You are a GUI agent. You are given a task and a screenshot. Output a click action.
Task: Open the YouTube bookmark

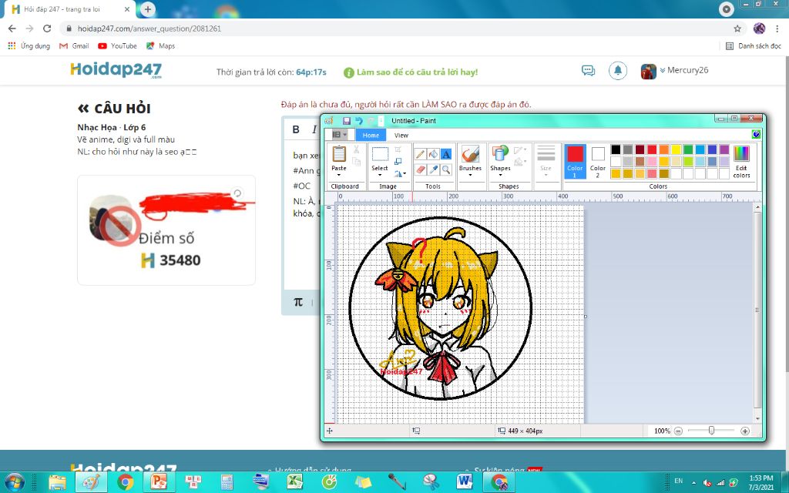pyautogui.click(x=117, y=45)
